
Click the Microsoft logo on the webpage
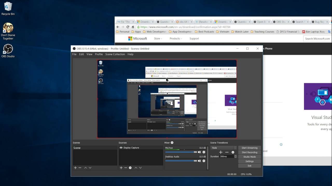point(138,38)
